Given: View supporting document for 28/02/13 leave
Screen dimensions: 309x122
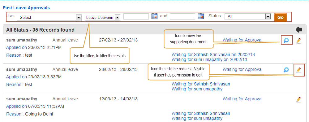Looking at the screenshot, I should click(x=286, y=70).
